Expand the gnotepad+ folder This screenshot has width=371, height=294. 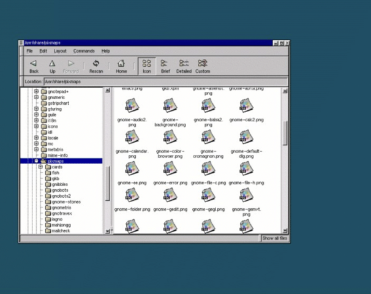(x=36, y=91)
